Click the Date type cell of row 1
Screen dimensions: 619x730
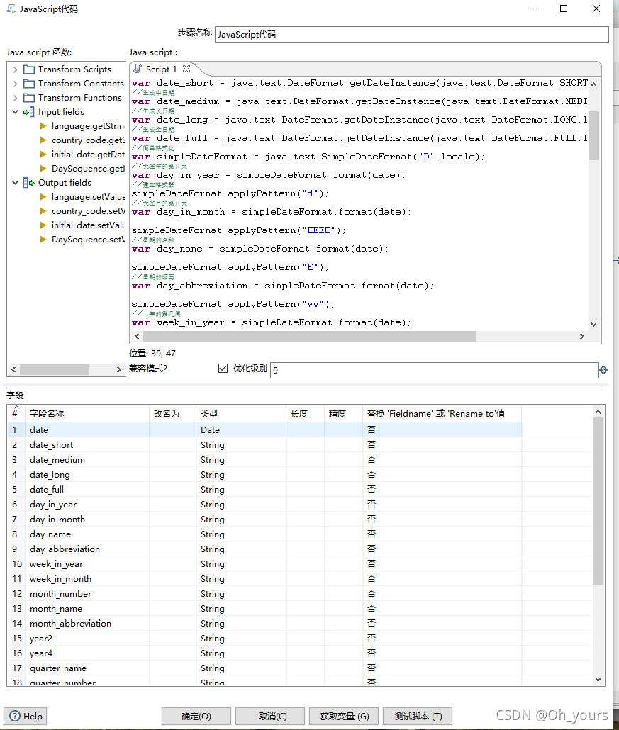click(x=241, y=430)
